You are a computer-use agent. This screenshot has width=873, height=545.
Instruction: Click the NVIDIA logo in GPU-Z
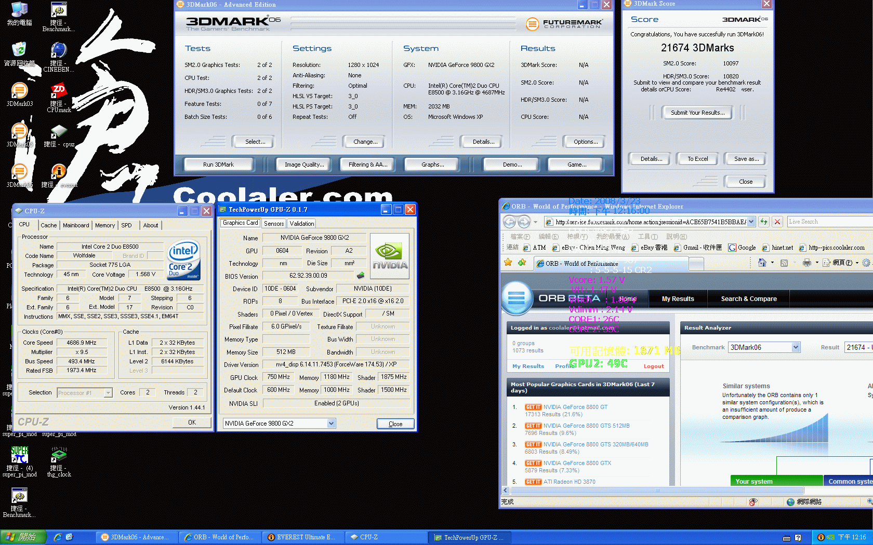[390, 256]
